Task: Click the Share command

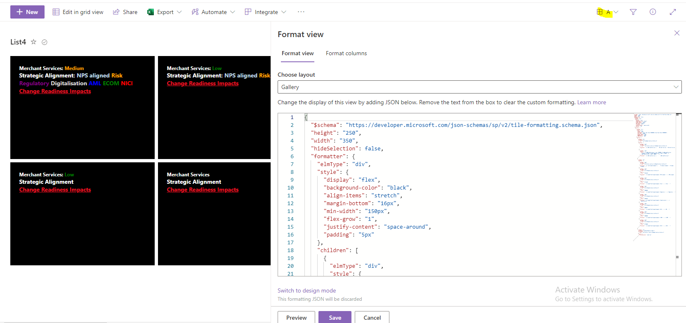Action: 125,12
